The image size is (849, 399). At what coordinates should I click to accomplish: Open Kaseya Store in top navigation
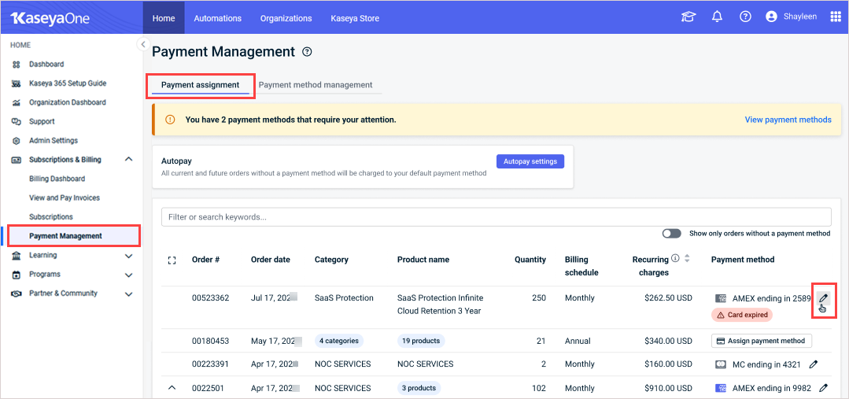tap(355, 18)
